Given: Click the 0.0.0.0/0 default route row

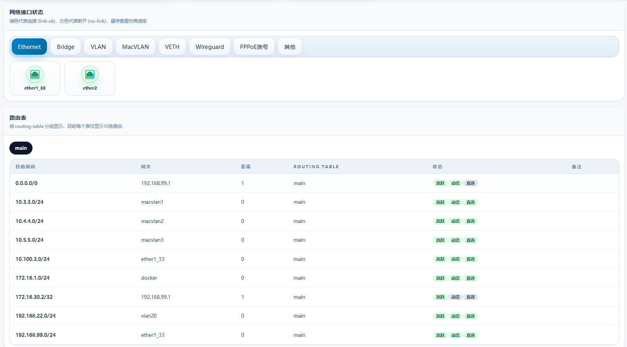Looking at the screenshot, I should pos(27,183).
